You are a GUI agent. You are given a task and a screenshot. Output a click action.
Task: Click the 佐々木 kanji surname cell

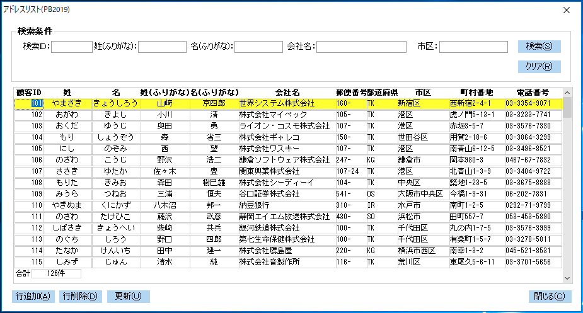click(165, 171)
